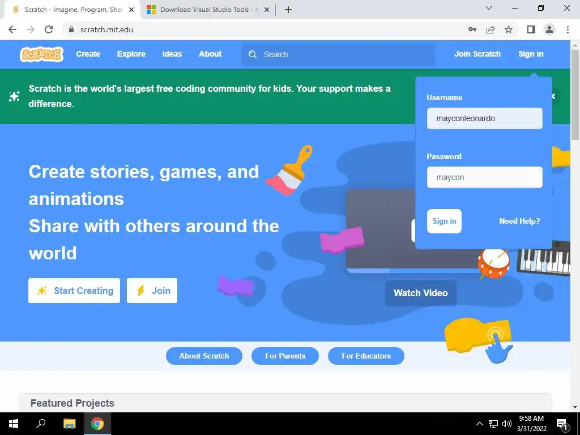Viewport: 580px width, 435px height.
Task: Click the Watch Video button
Action: (421, 293)
